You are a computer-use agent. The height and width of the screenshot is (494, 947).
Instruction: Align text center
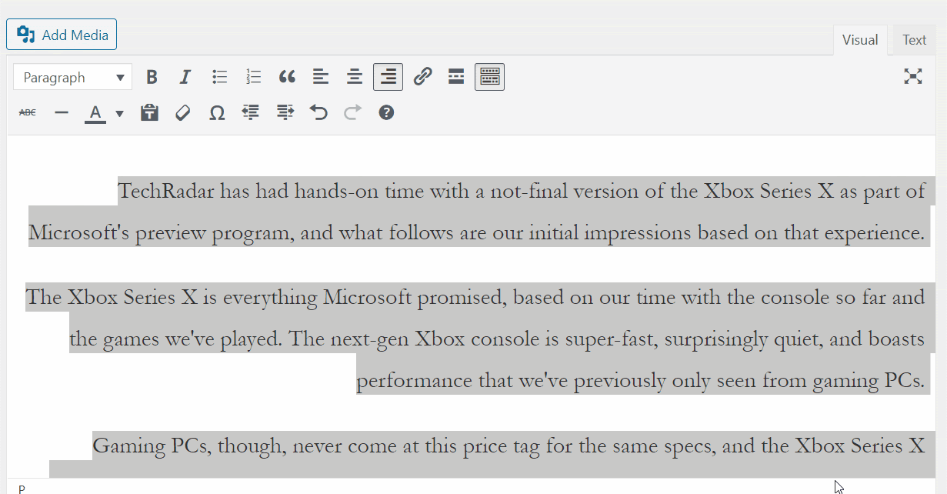354,77
